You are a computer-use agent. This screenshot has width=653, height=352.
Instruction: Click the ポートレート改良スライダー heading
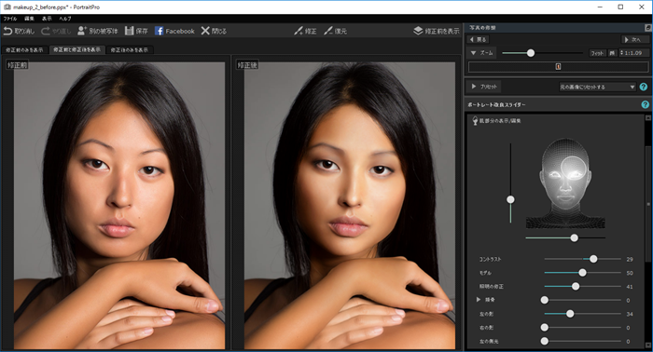496,104
